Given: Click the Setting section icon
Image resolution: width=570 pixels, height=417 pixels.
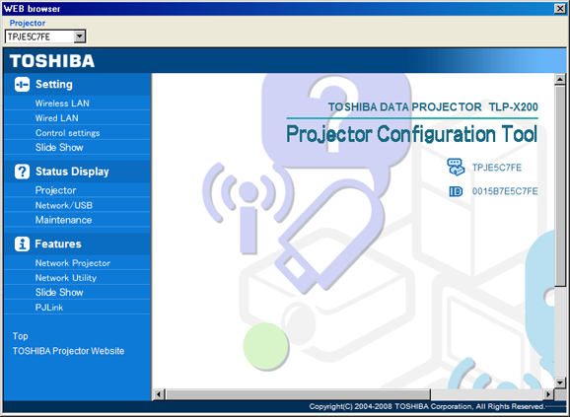Looking at the screenshot, I should 22,84.
